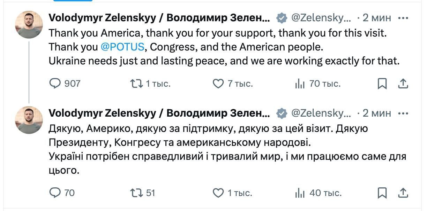Reply to the English thank-you tweet
The image size is (427, 211).
pos(55,84)
